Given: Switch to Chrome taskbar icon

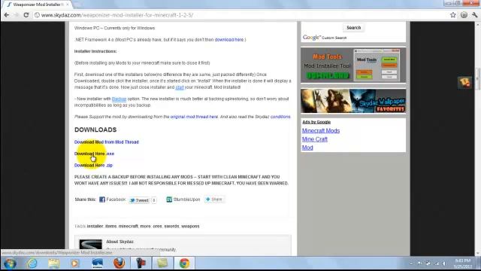Looking at the screenshot, I should [184, 263].
